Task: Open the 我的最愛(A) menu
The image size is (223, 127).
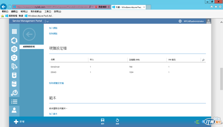Action: (36, 11)
